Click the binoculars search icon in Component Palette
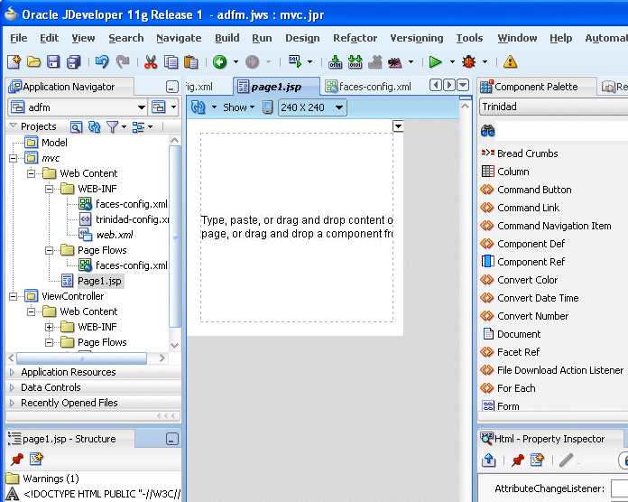The height and width of the screenshot is (502, 628). (487, 131)
